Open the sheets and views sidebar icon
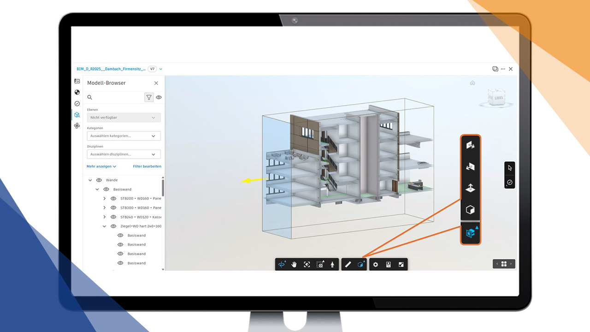This screenshot has width=590, height=332. 77,81
